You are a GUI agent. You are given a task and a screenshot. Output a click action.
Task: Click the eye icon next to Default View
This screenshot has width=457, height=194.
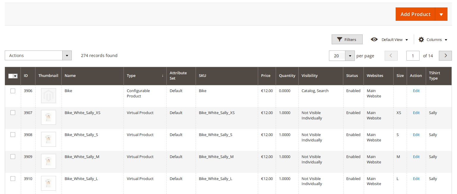point(374,39)
